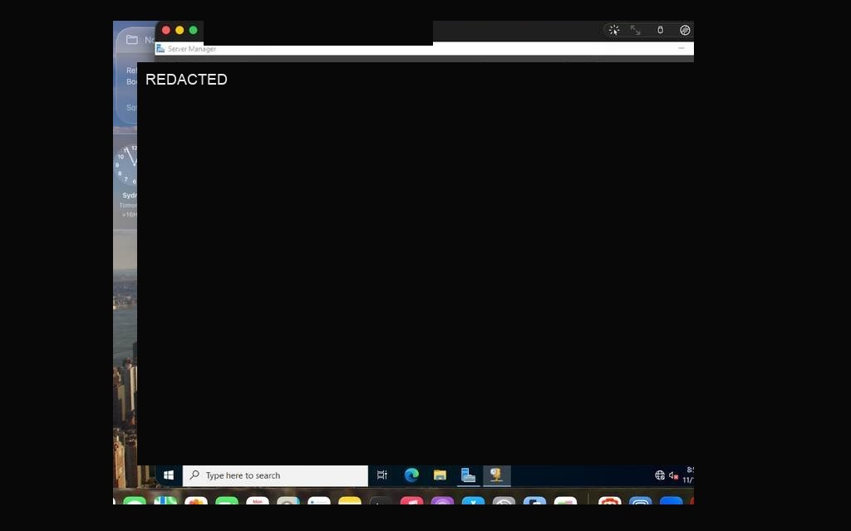851x531 pixels.
Task: Open Task View in the Windows taskbar
Action: pos(382,475)
